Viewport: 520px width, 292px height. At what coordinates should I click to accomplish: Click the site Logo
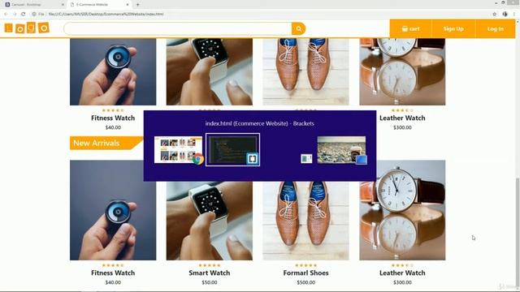tap(27, 28)
